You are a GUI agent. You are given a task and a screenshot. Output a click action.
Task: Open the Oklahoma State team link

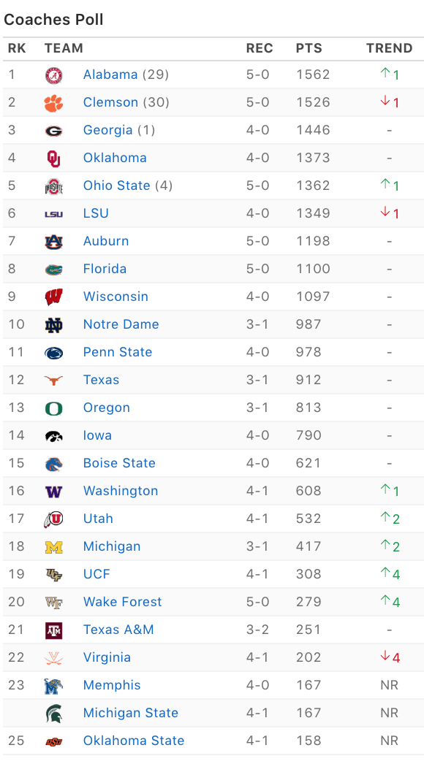point(134,741)
